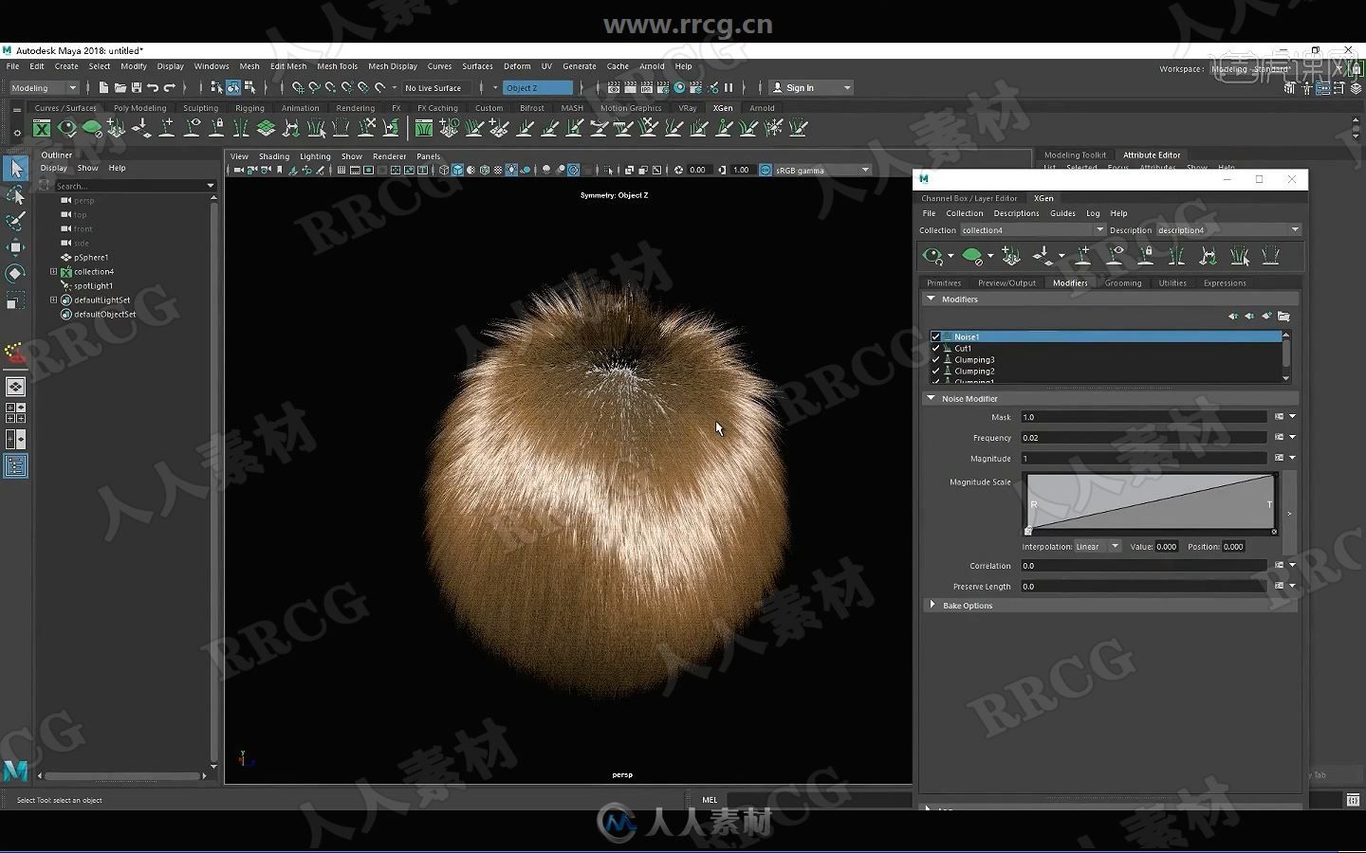
Task: Open the Attribute Editor tab
Action: click(1152, 154)
